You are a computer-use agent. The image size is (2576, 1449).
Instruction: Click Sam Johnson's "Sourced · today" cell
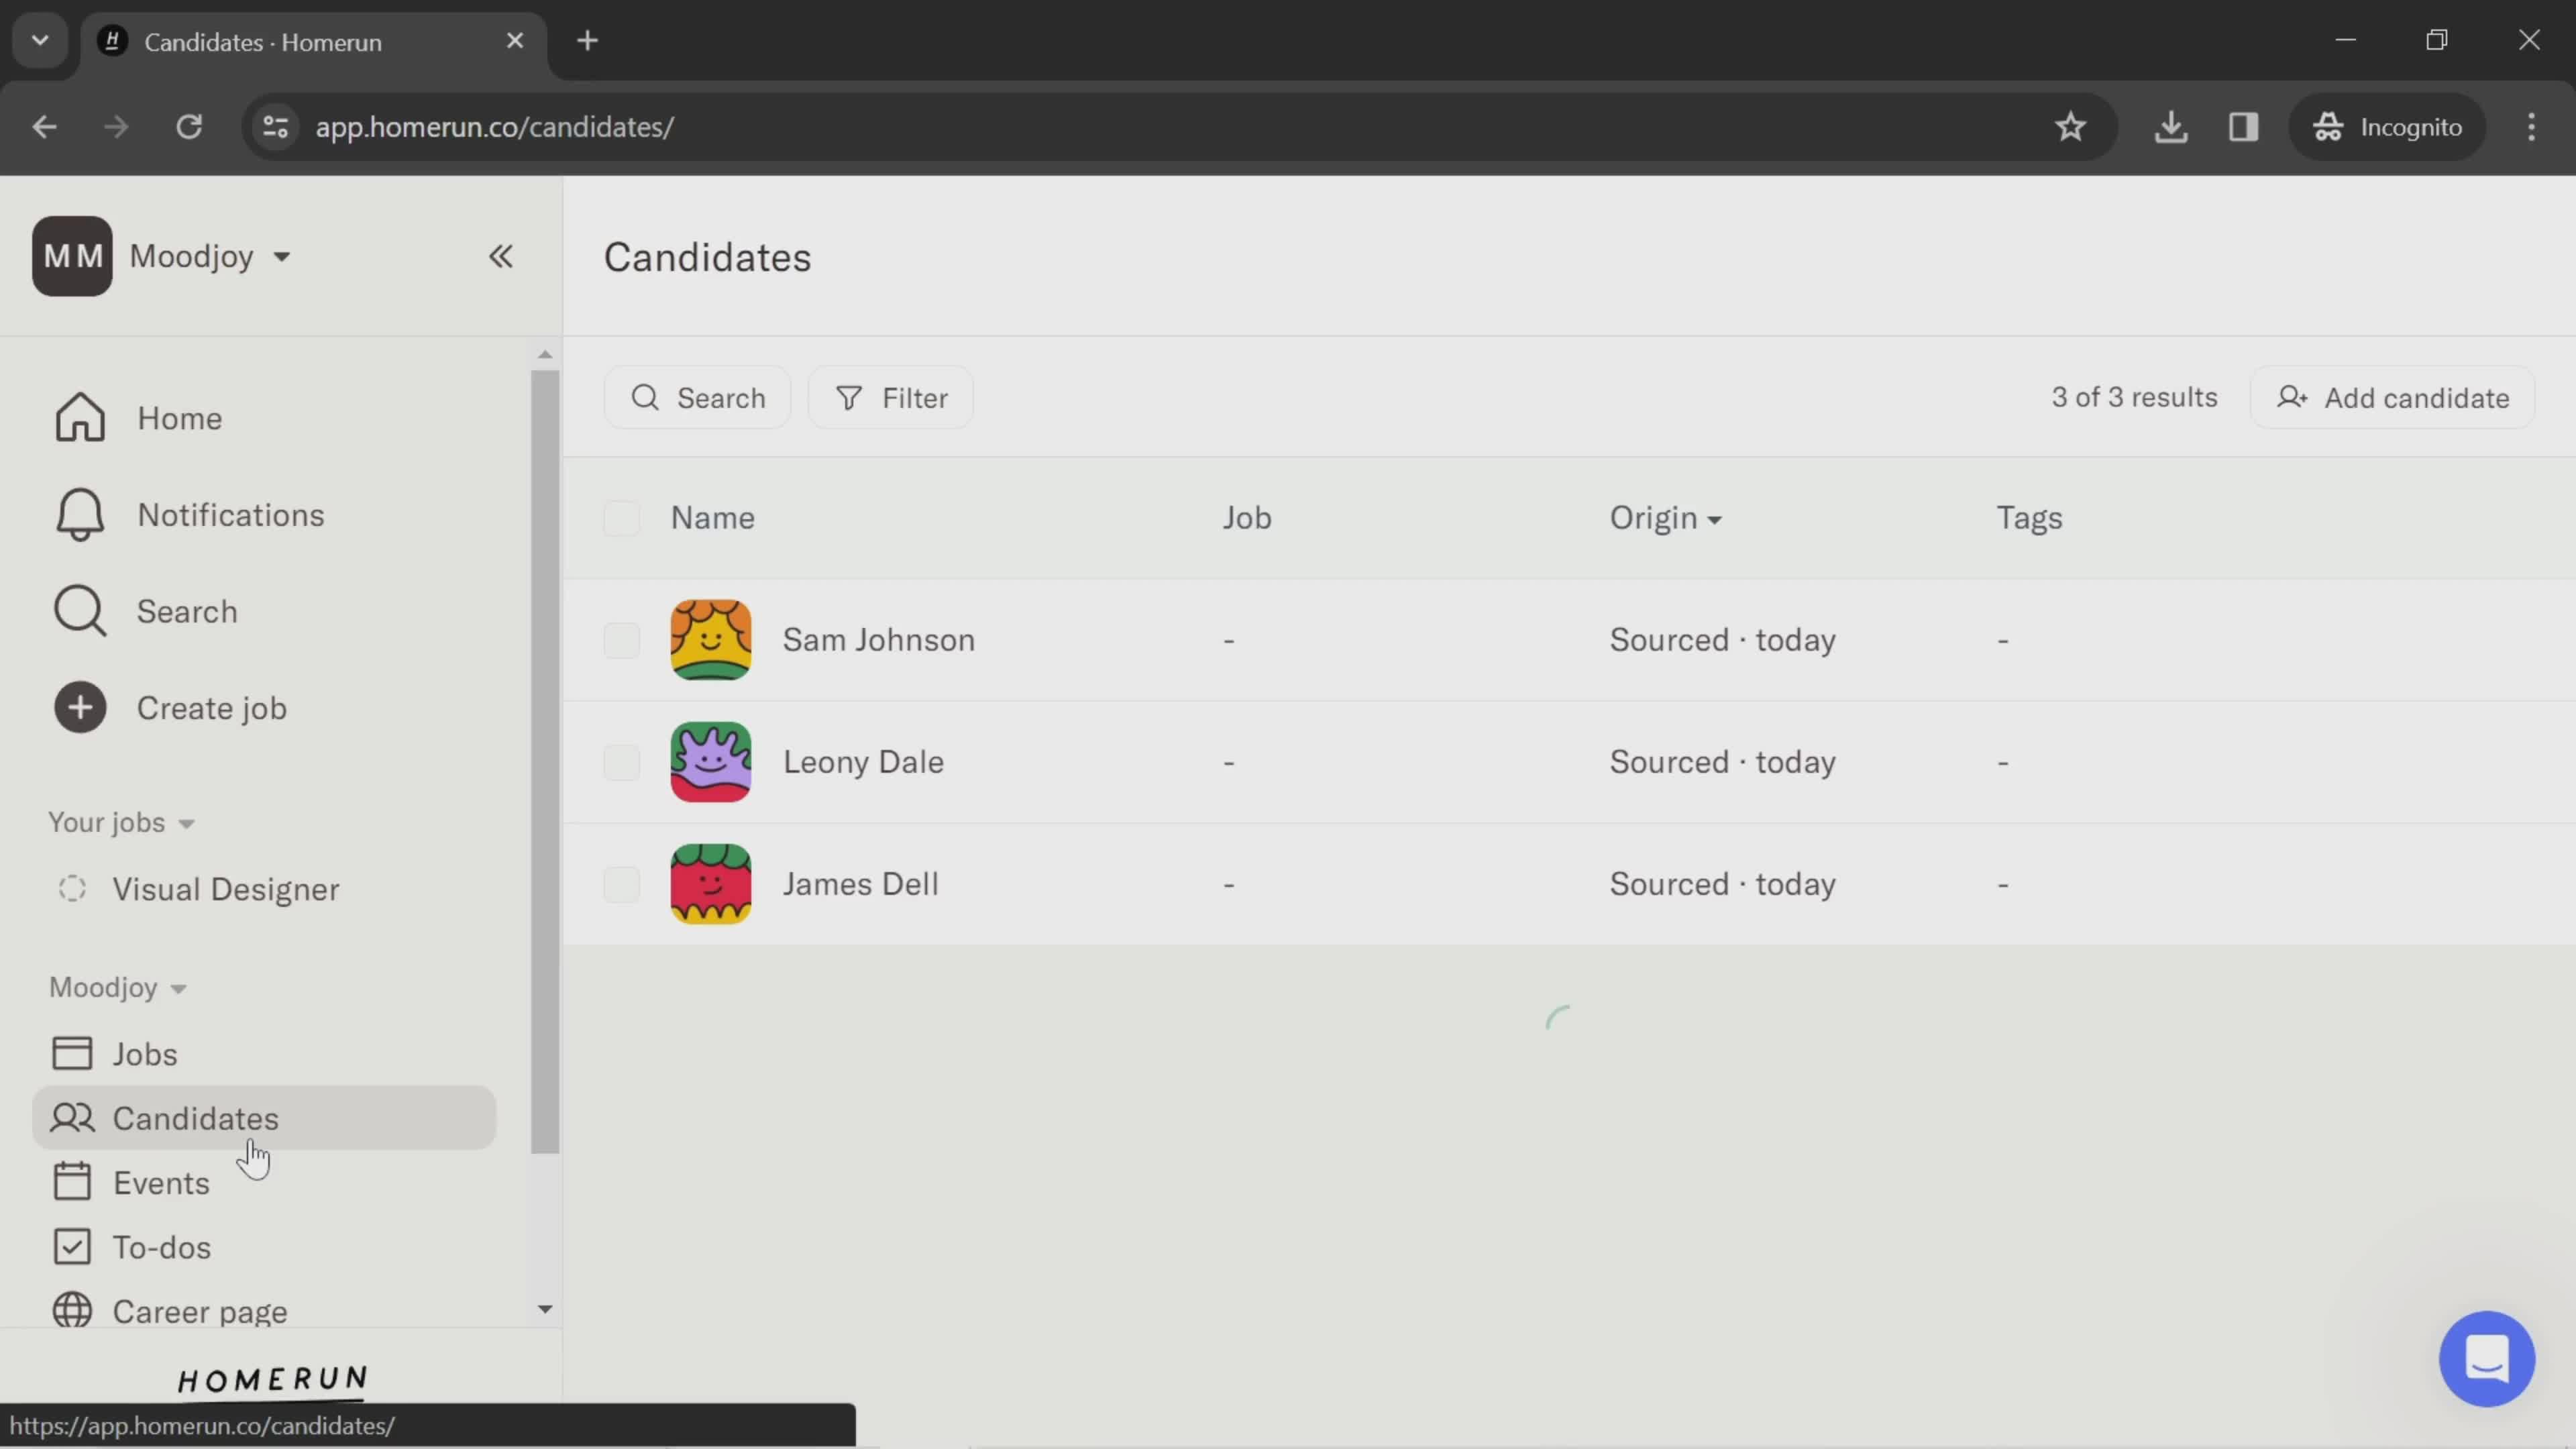[x=1722, y=640]
